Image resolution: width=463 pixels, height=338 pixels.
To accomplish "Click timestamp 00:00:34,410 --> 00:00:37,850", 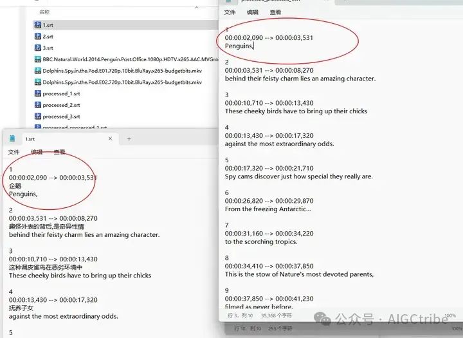I will (269, 266).
